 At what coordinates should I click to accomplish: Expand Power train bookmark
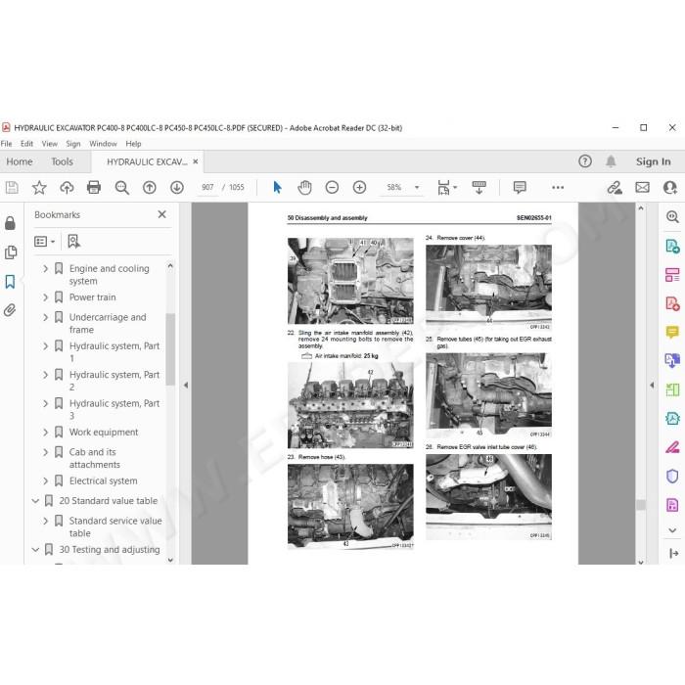[x=45, y=297]
